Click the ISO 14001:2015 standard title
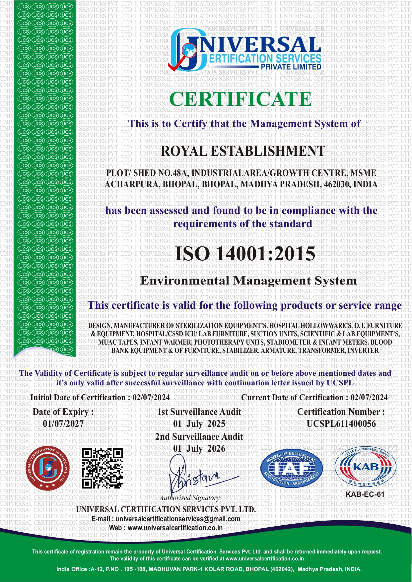This screenshot has width=412, height=582. tap(245, 254)
